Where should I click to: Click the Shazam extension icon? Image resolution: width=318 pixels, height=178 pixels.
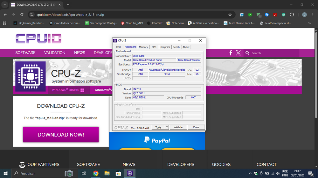coord(267,15)
